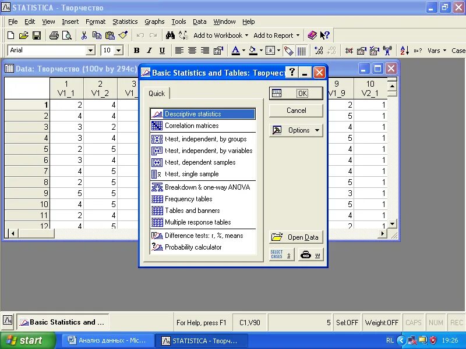
Task: Center align text
Action: 192,51
